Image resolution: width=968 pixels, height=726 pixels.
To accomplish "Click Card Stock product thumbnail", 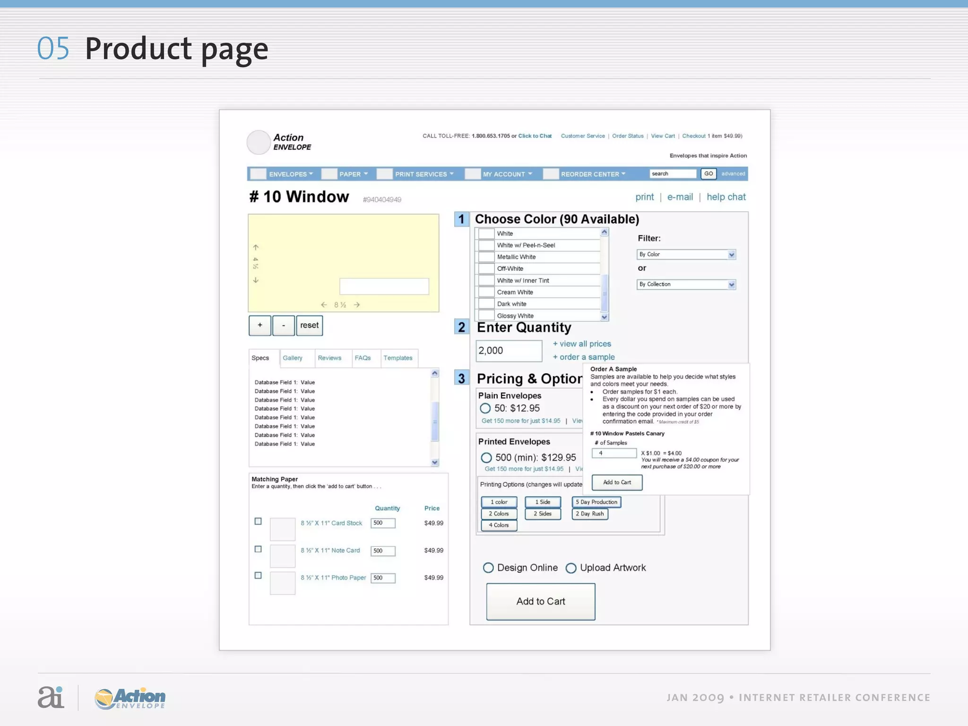I will tap(282, 529).
